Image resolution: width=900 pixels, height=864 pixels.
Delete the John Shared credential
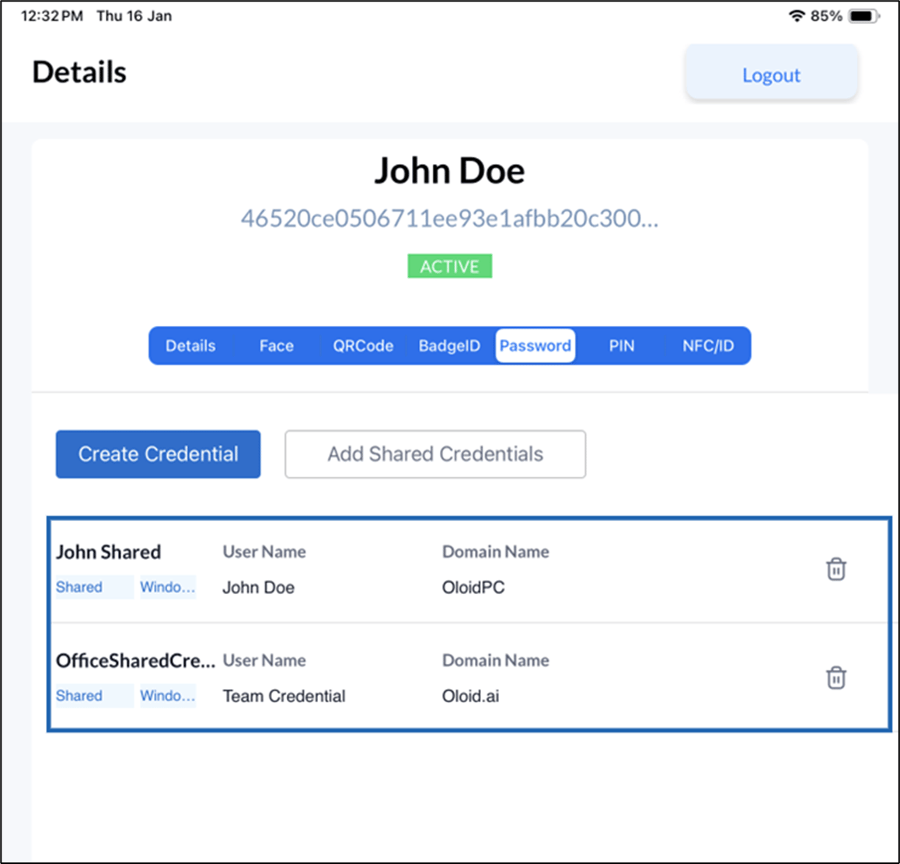pyautogui.click(x=835, y=569)
